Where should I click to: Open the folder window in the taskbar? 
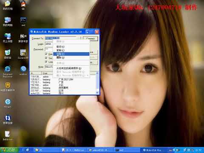pyautogui.click(x=47, y=150)
